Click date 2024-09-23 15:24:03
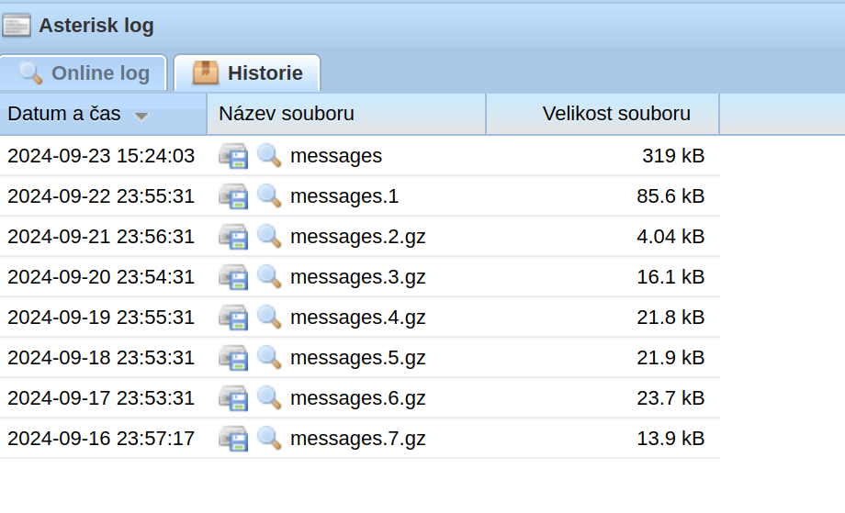The width and height of the screenshot is (845, 513). pyautogui.click(x=101, y=156)
